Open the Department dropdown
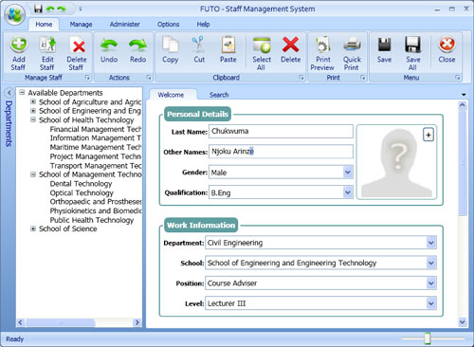This screenshot has width=474, height=347. click(431, 243)
